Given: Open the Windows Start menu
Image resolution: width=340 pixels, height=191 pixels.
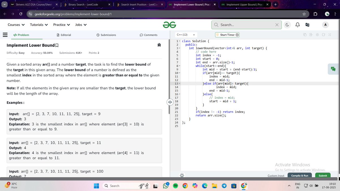Looking at the screenshot, I should (96, 186).
